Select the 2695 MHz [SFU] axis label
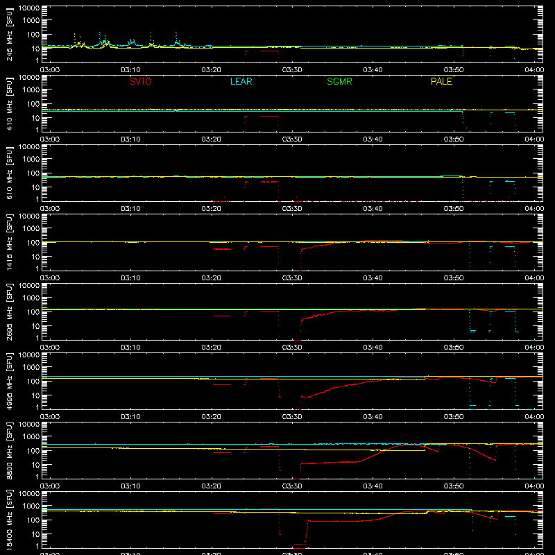This screenshot has width=555, height=555. pyautogui.click(x=9, y=312)
